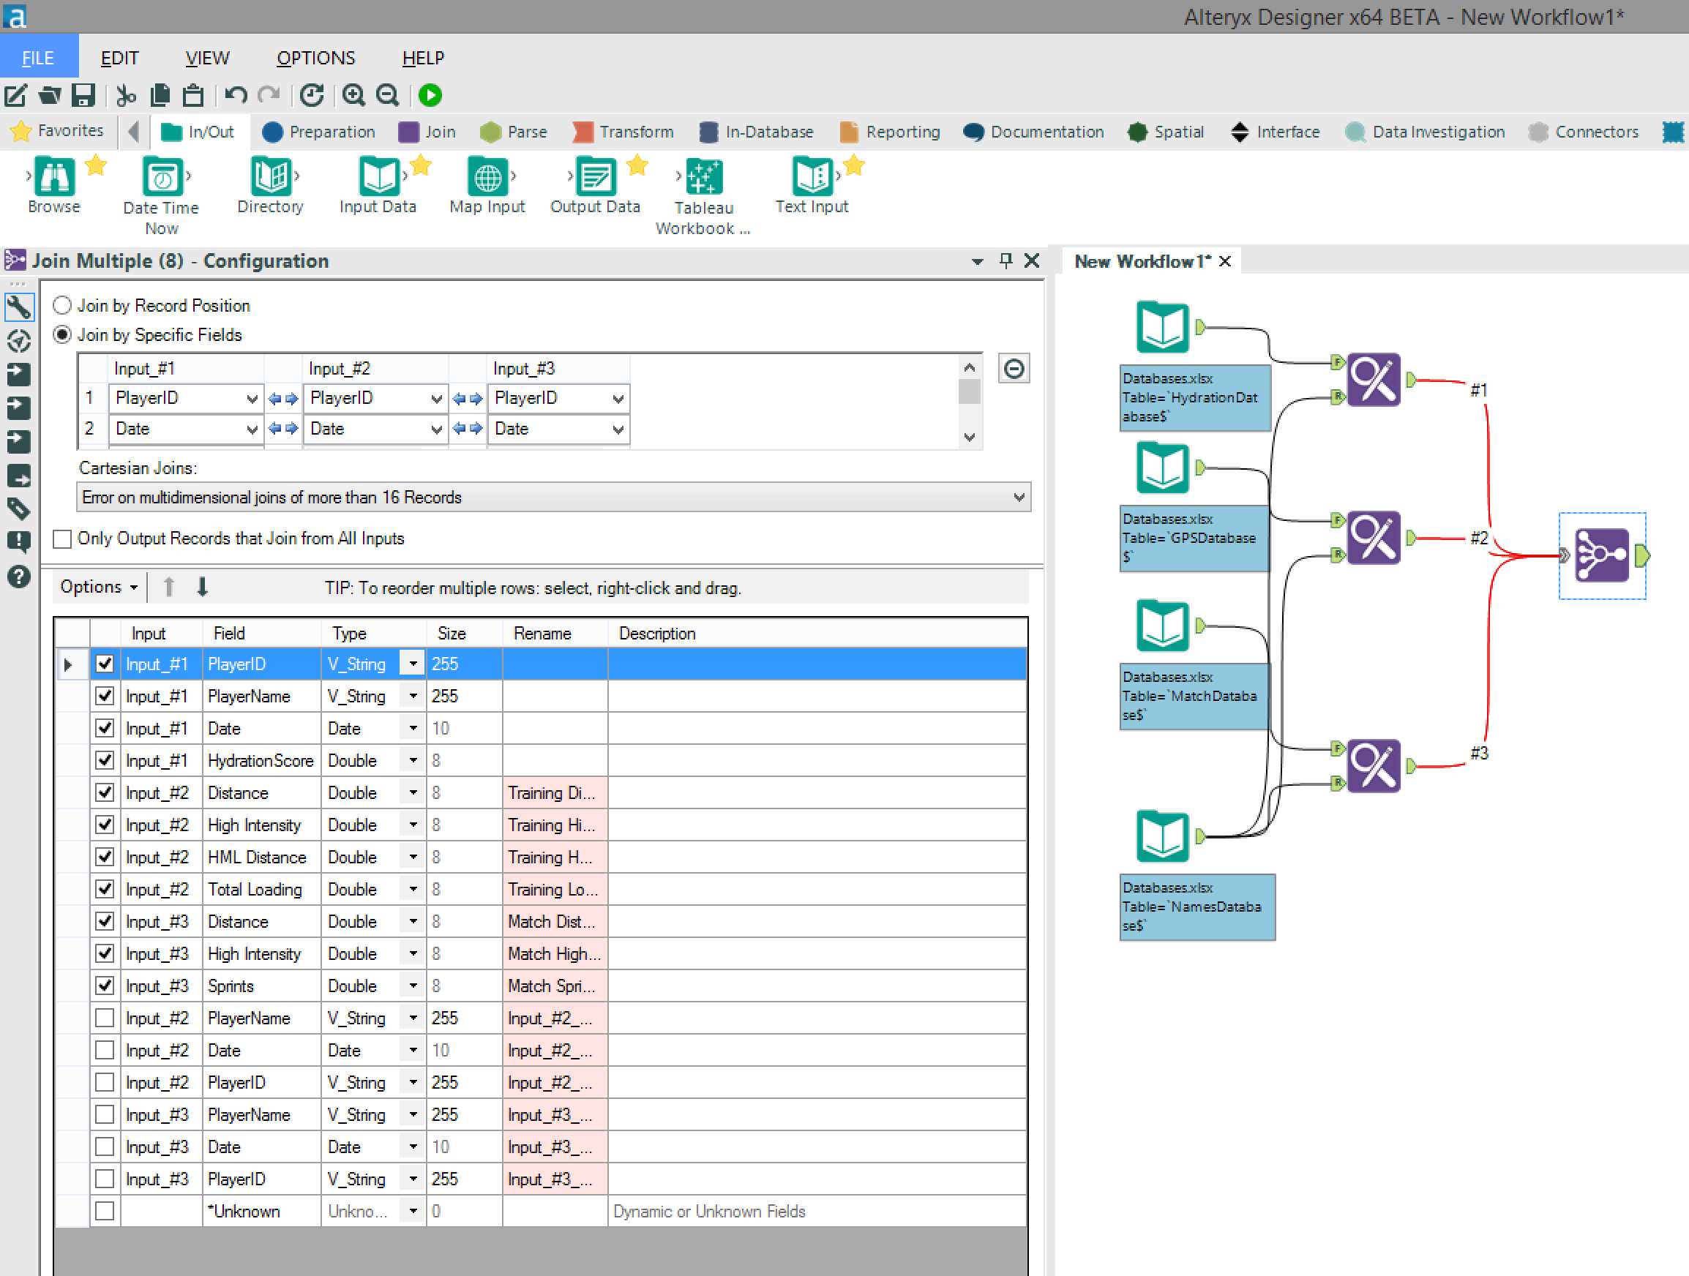
Task: Click the Rename cell for Input_#1 PlayerName
Action: (x=555, y=697)
